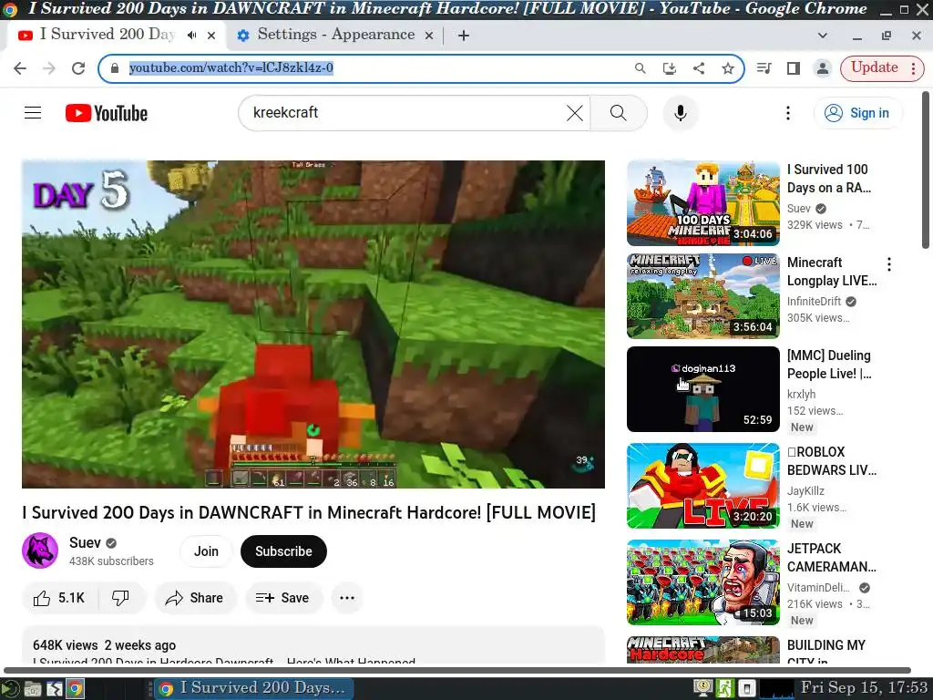Reload the current page
This screenshot has height=700, width=933.
[x=78, y=68]
